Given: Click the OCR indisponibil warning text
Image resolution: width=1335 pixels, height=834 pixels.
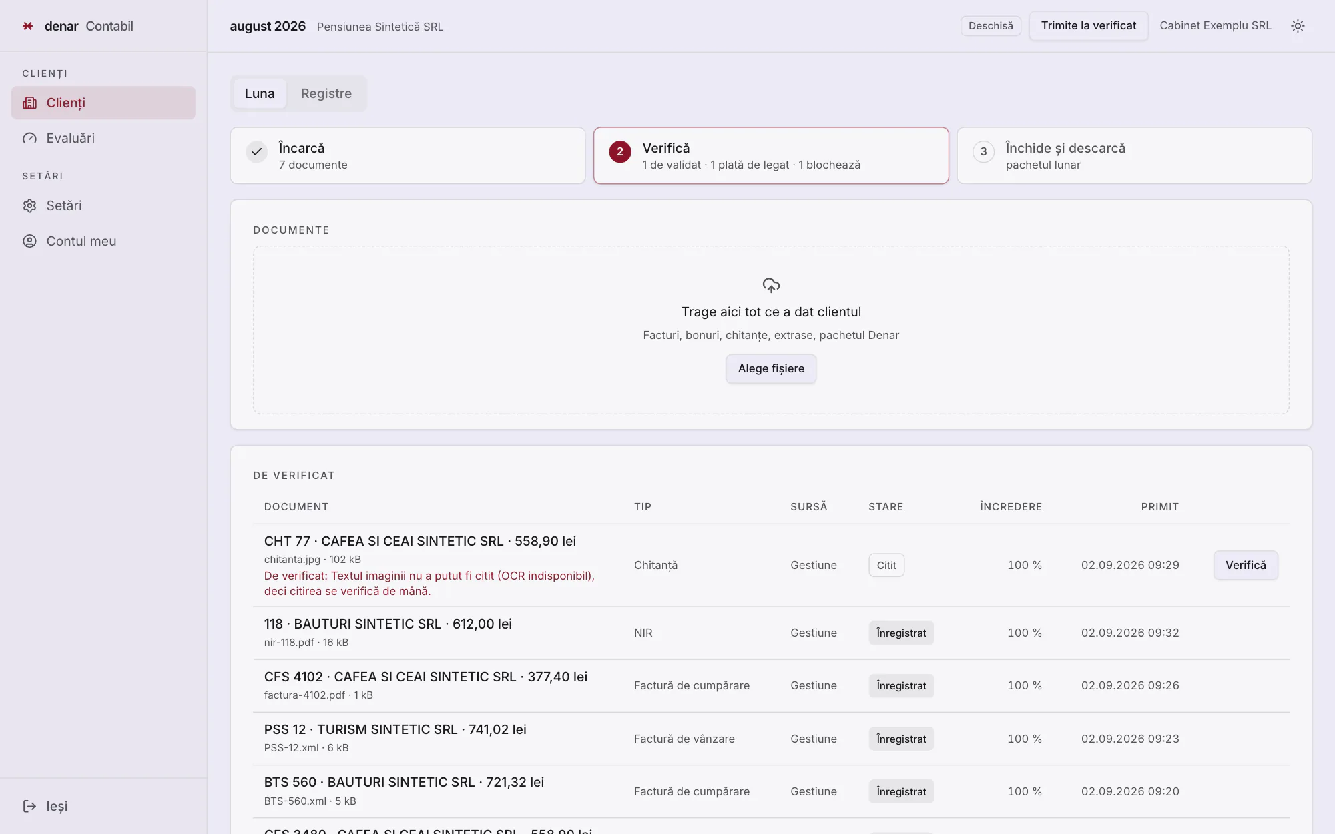Looking at the screenshot, I should click(x=429, y=584).
